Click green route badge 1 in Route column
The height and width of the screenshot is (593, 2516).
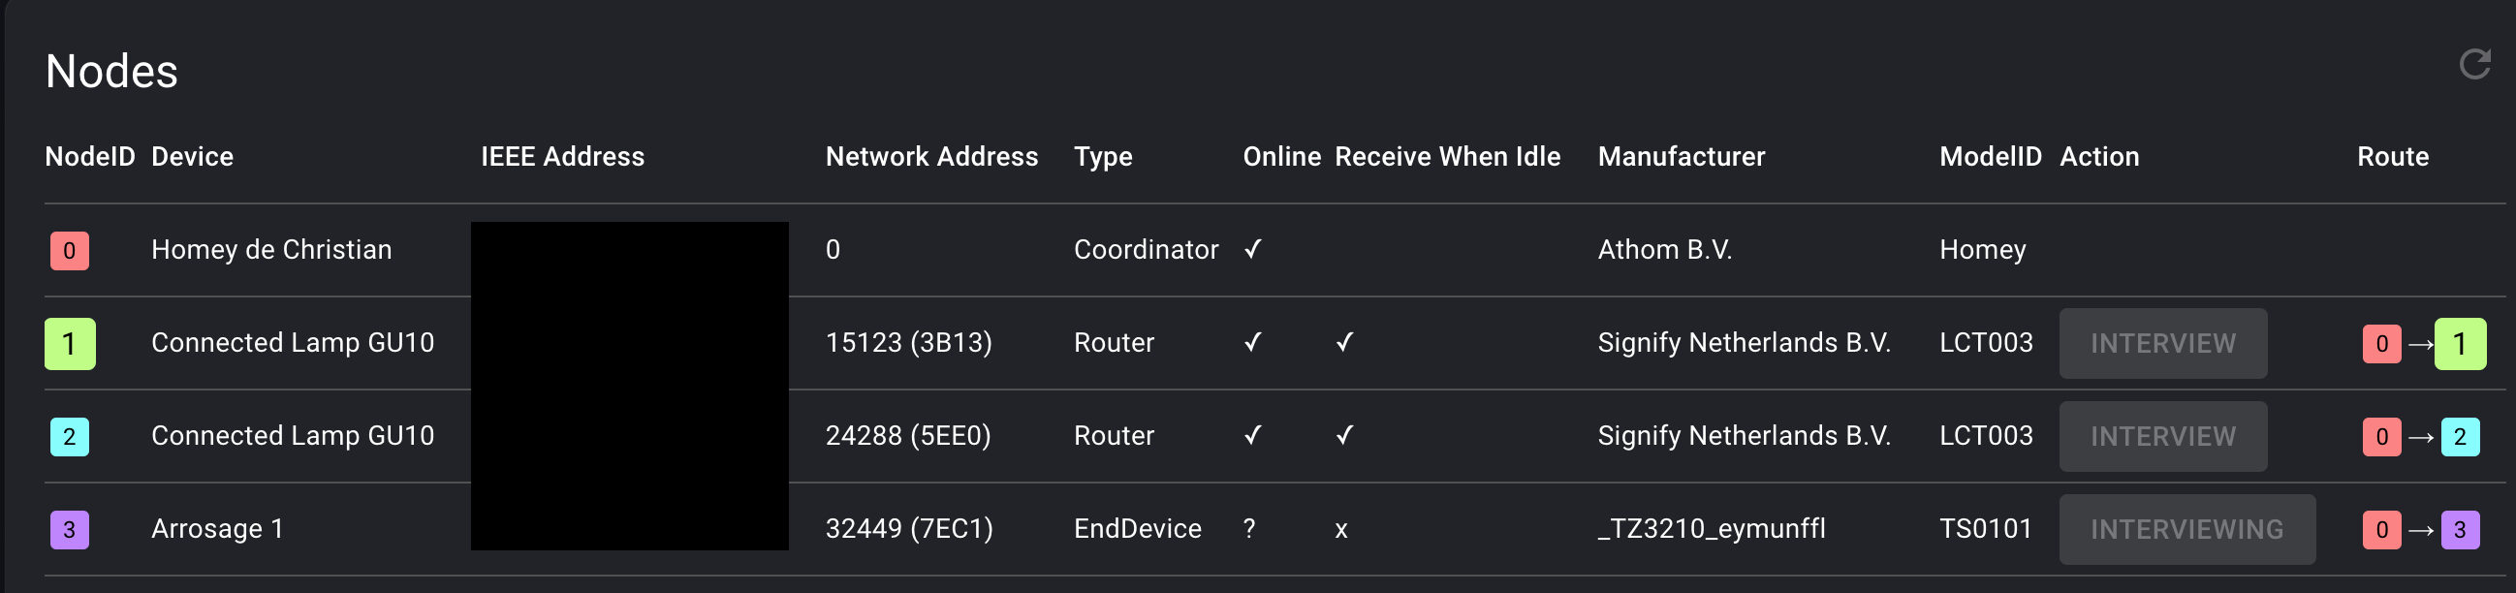(2459, 343)
